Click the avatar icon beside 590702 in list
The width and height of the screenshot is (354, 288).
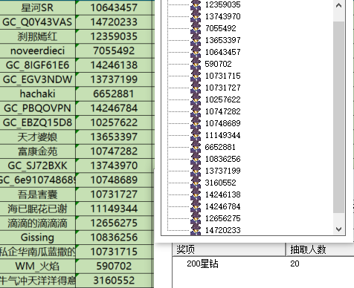(196, 64)
